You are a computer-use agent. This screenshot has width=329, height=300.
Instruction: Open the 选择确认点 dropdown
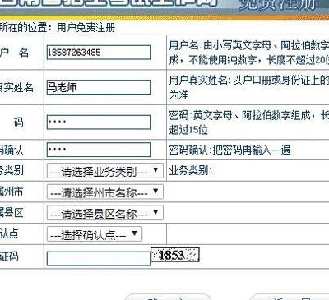click(x=95, y=233)
